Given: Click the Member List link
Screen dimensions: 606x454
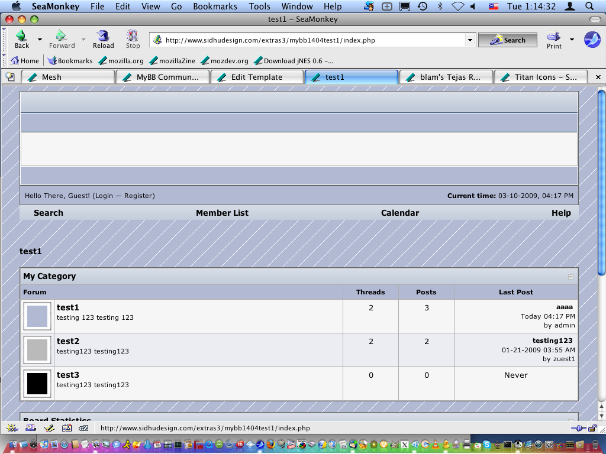Looking at the screenshot, I should tap(222, 213).
